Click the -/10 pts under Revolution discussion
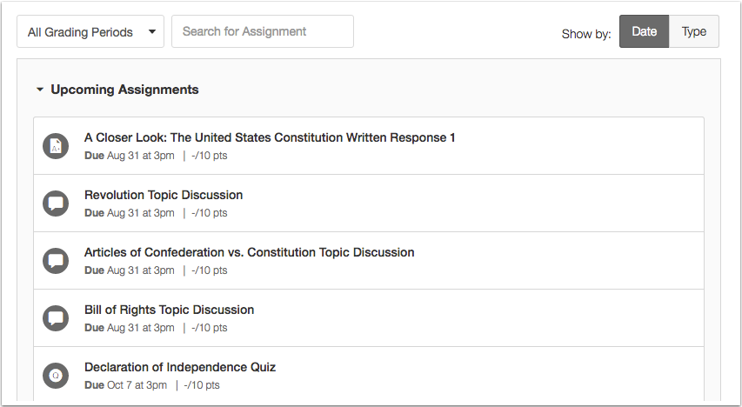 209,213
